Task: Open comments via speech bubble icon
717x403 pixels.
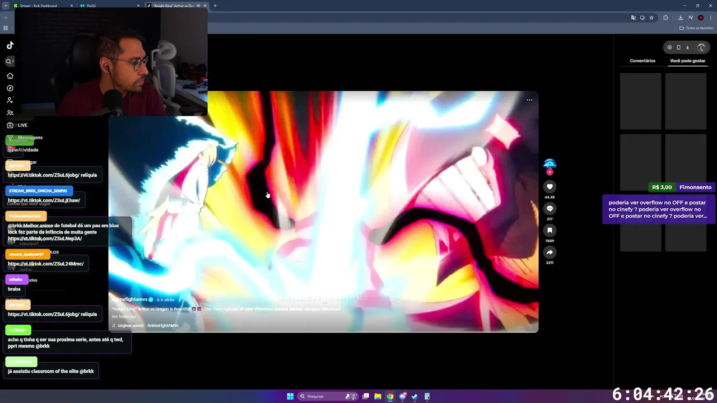Action: click(550, 208)
